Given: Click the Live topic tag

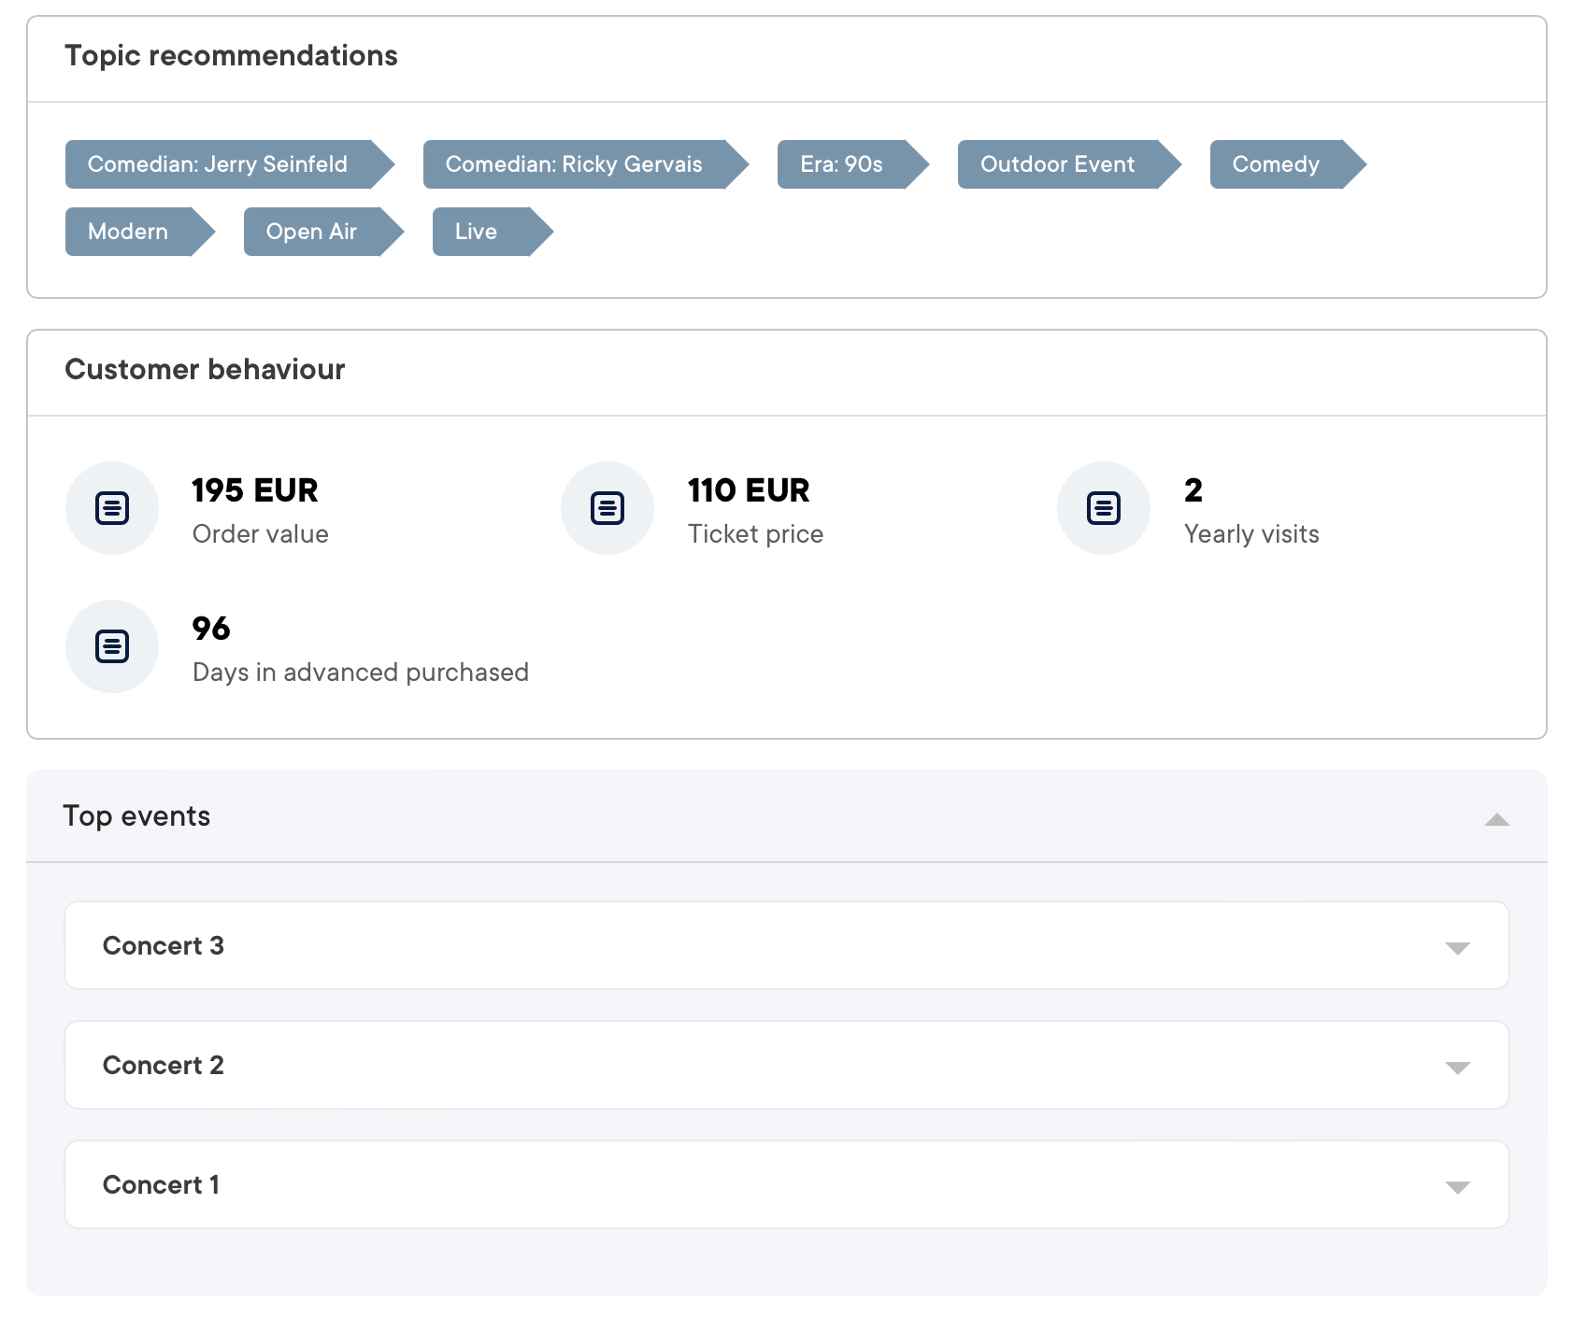Looking at the screenshot, I should coord(475,231).
